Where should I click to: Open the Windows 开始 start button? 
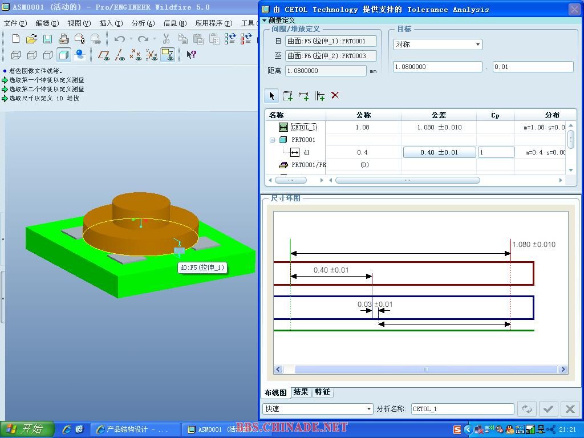(27, 429)
